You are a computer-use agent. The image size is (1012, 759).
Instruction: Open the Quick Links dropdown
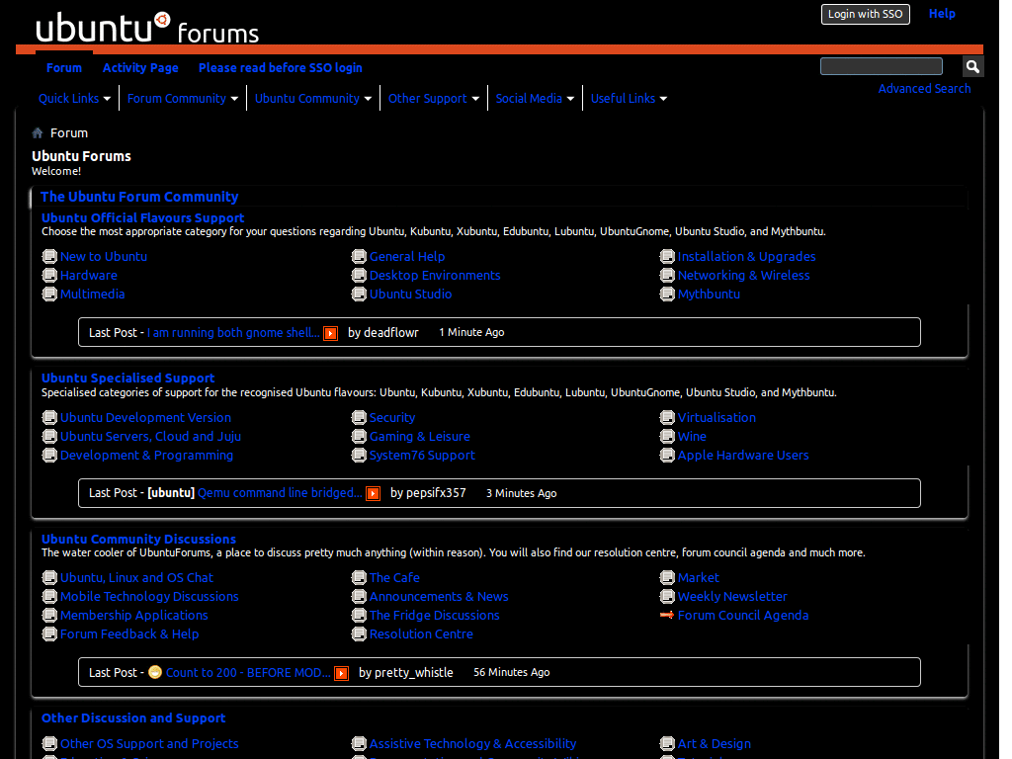[x=74, y=98]
